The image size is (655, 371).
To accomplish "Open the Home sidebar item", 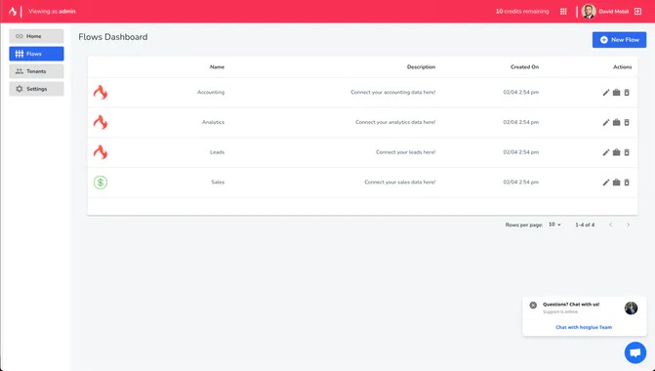I will tap(36, 36).
